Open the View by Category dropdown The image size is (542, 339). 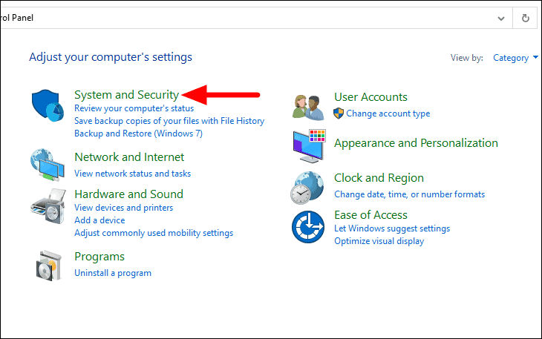point(515,58)
